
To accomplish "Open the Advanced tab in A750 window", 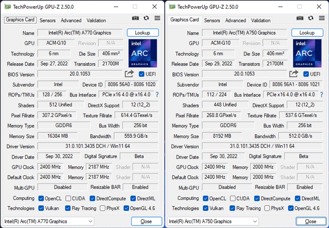I will (235, 21).
